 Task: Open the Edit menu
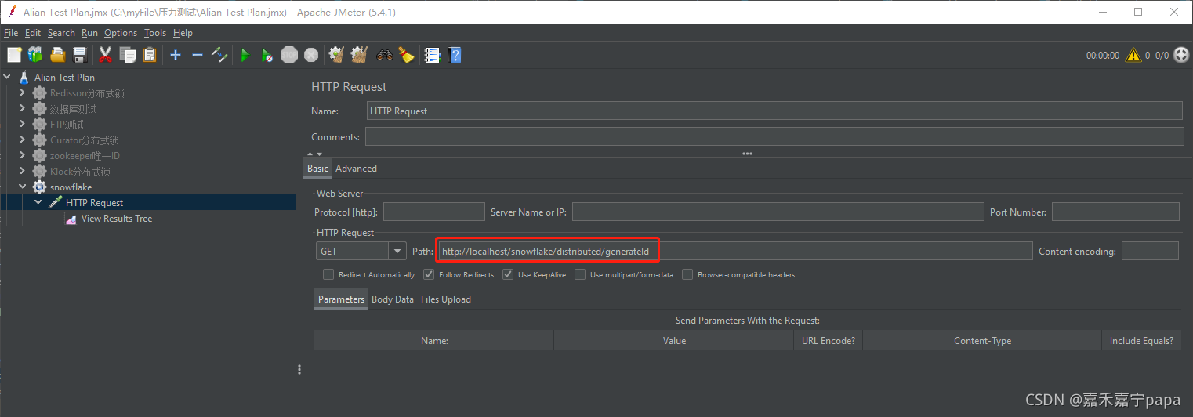click(32, 33)
